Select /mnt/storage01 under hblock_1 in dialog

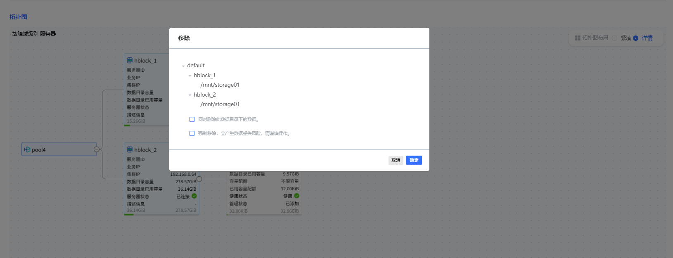[x=220, y=85]
